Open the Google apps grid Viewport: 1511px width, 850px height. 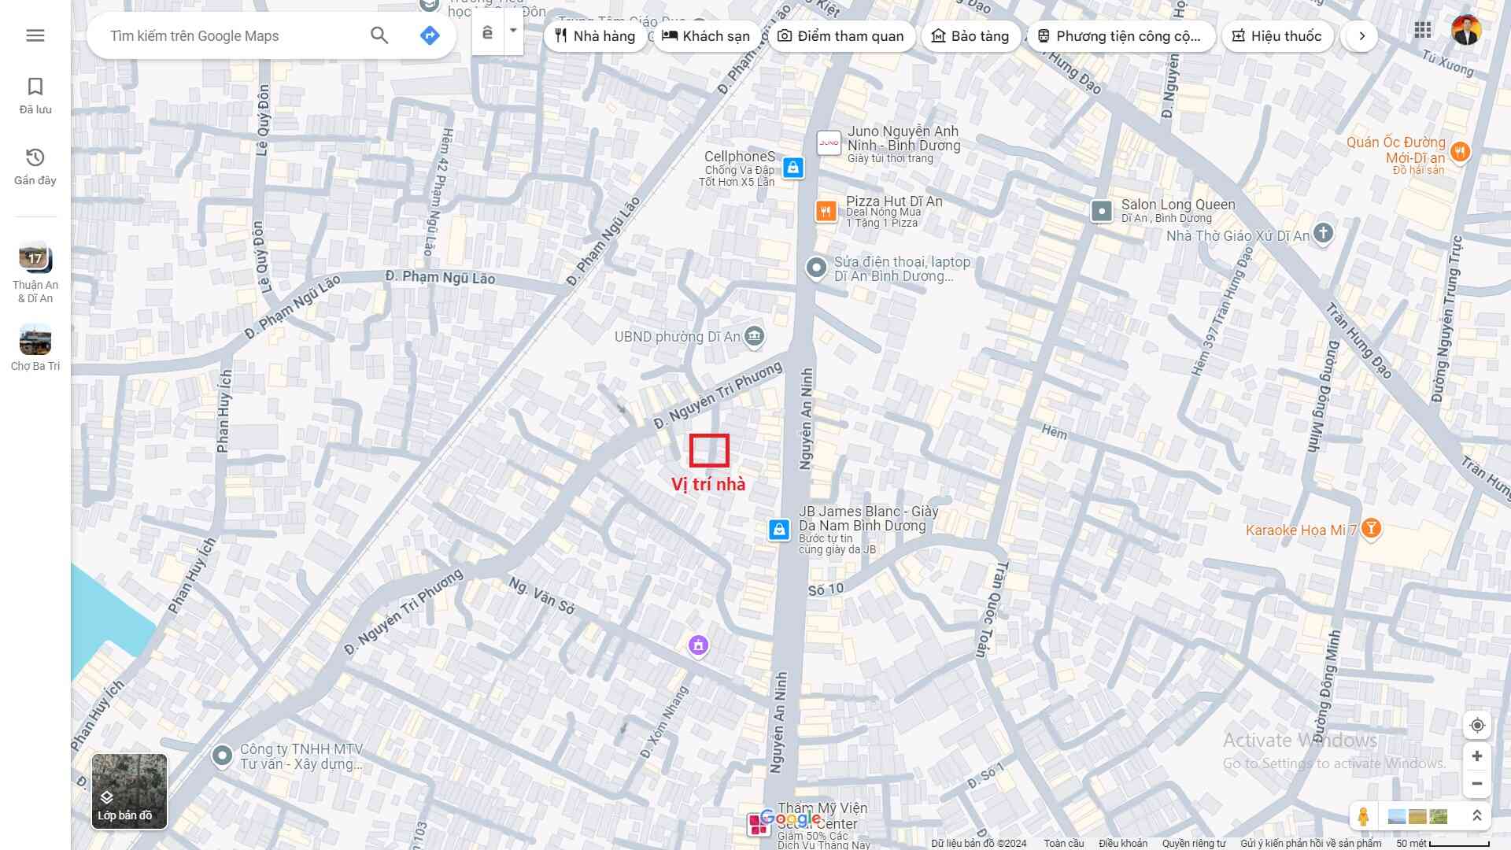(1422, 30)
